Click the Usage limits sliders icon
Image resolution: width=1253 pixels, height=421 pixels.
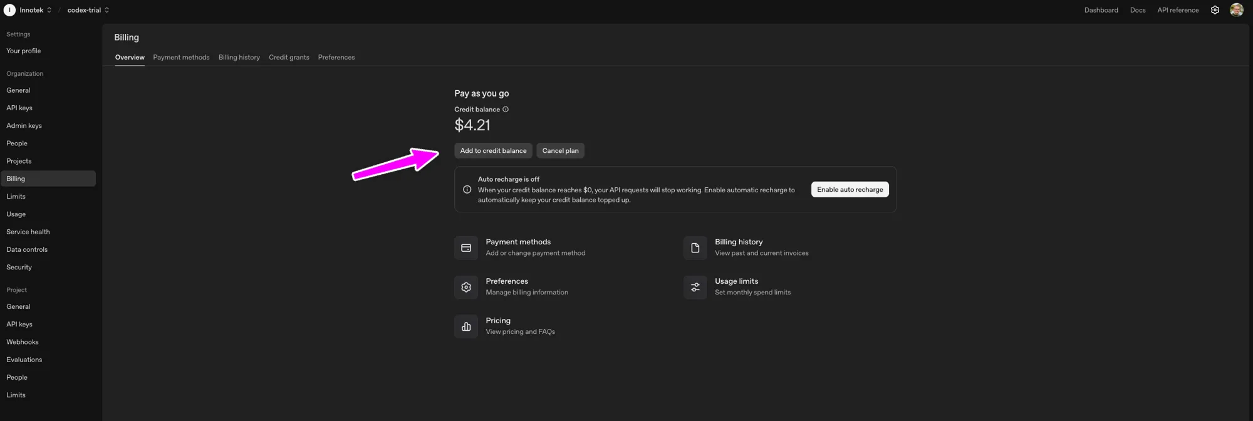695,288
